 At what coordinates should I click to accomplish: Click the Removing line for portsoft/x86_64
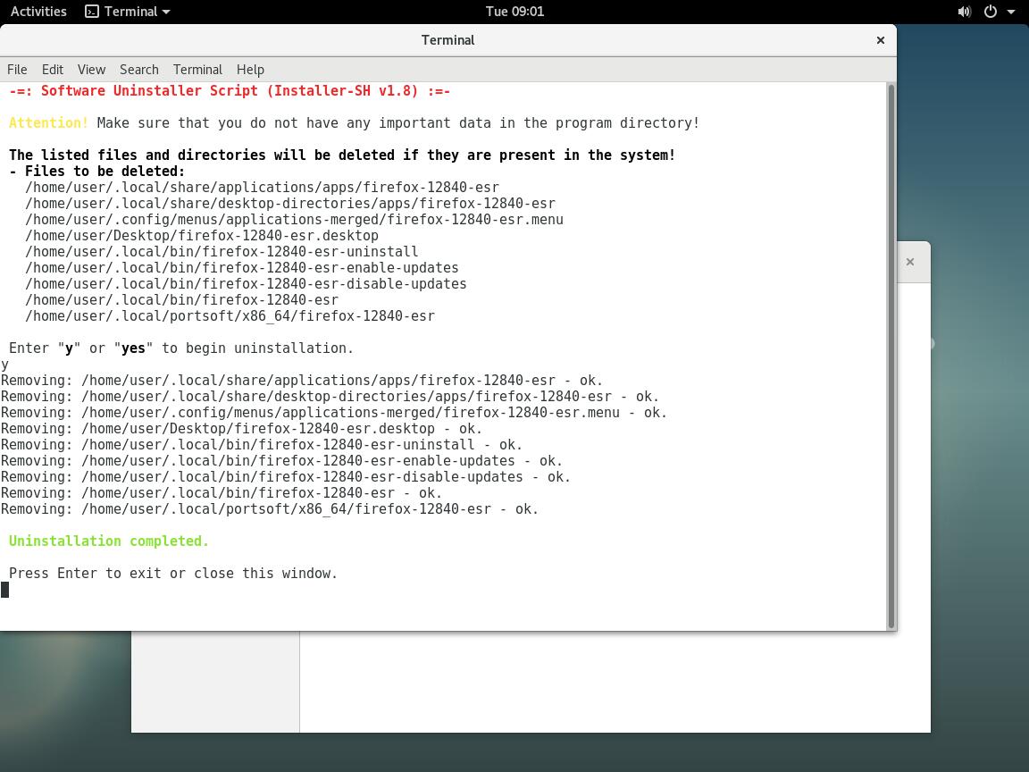pyautogui.click(x=270, y=508)
